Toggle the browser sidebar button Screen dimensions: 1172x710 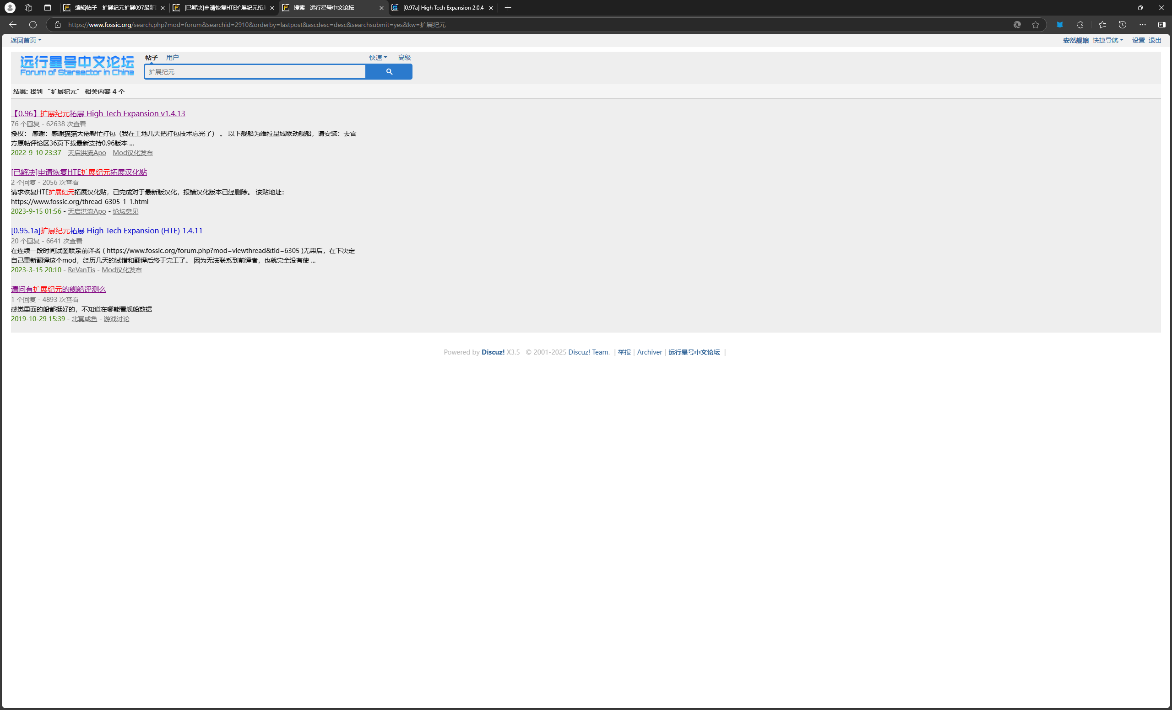(x=1161, y=25)
